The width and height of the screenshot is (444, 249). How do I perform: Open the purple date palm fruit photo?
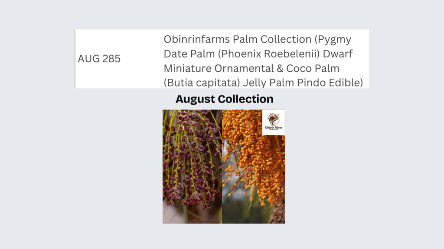[x=192, y=166]
